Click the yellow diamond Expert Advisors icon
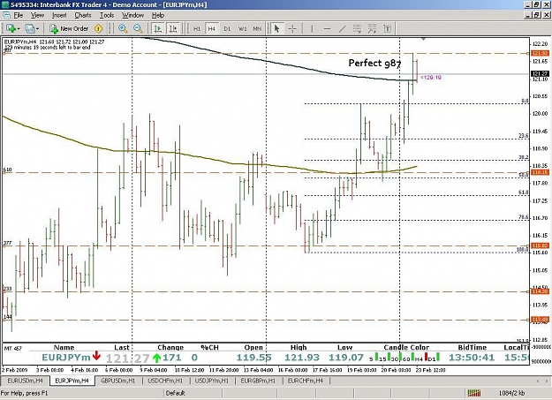Image resolution: width=552 pixels, height=400 pixels. tap(99, 28)
